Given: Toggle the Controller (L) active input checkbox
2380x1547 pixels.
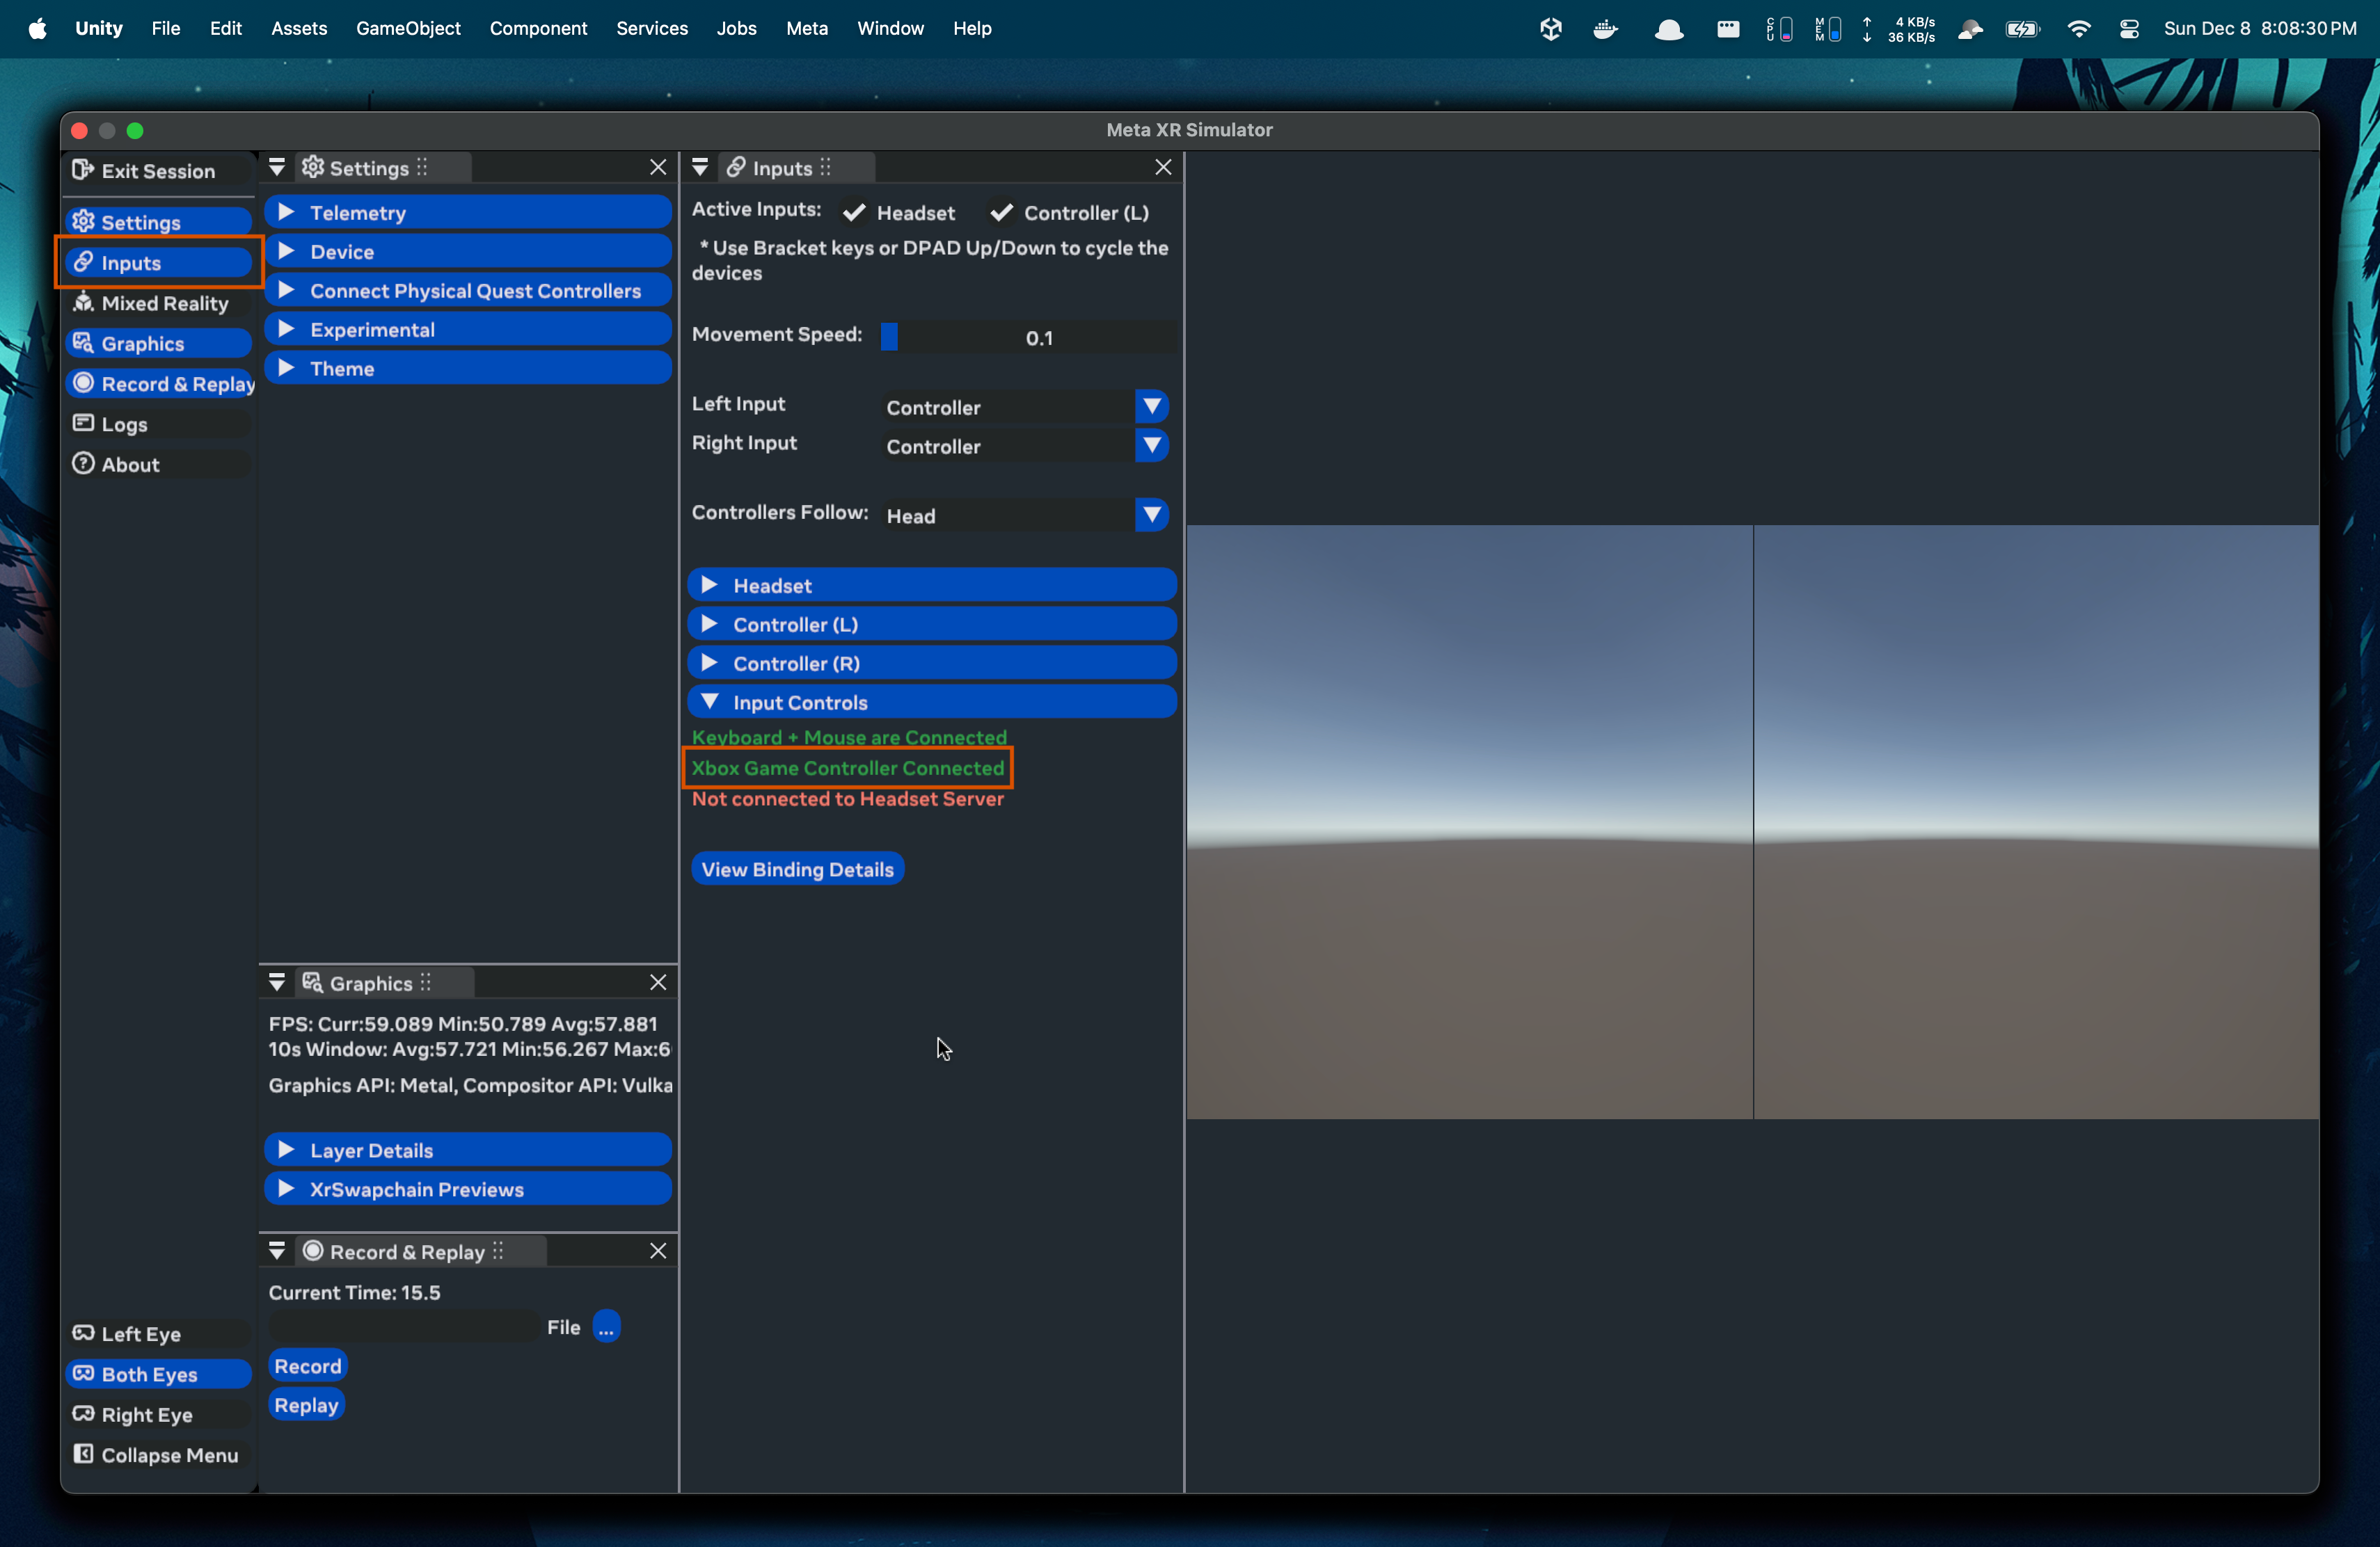Looking at the screenshot, I should [x=1001, y=213].
